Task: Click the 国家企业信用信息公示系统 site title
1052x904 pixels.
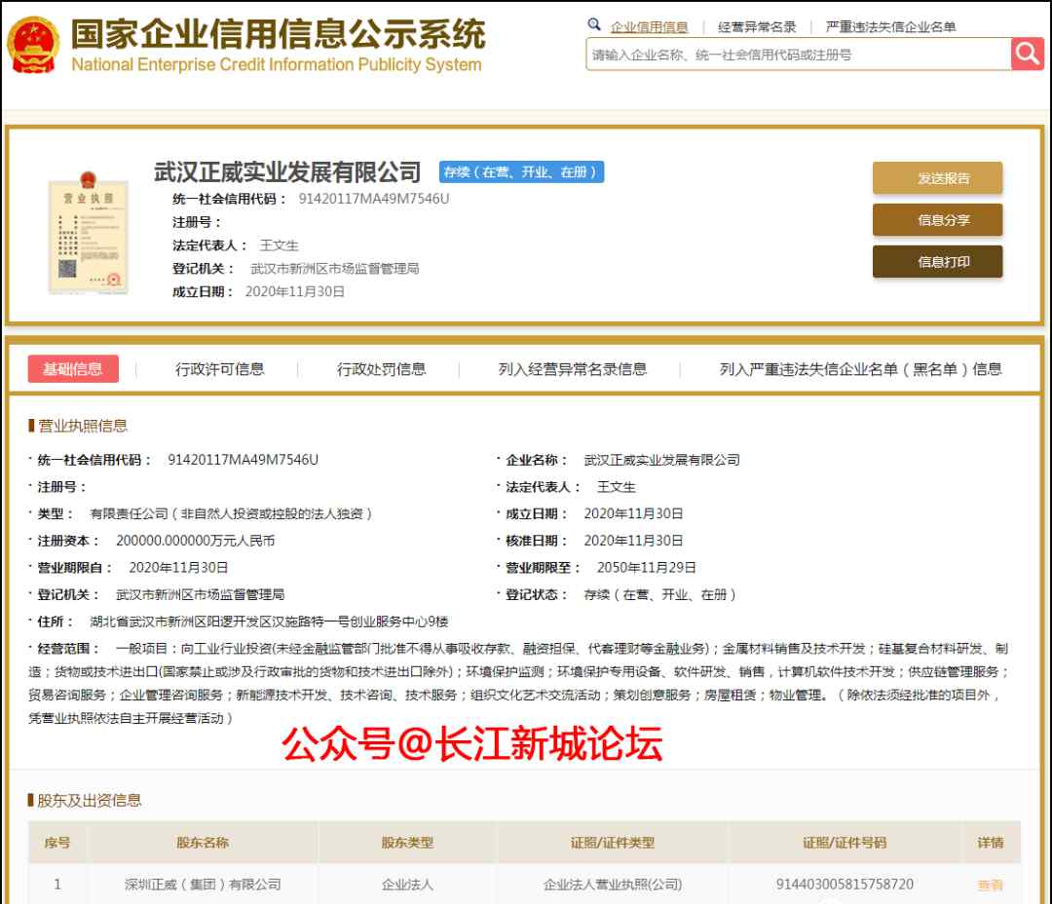Action: (x=278, y=33)
